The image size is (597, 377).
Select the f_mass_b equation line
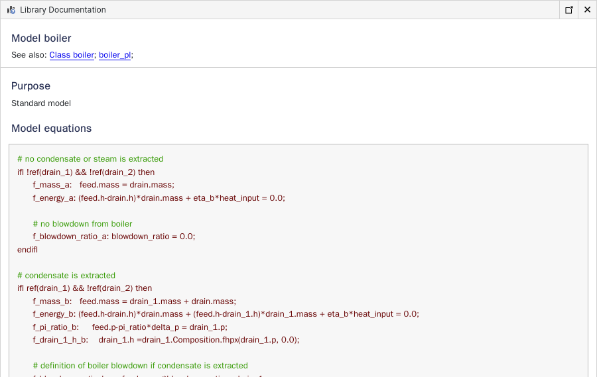[x=134, y=301]
